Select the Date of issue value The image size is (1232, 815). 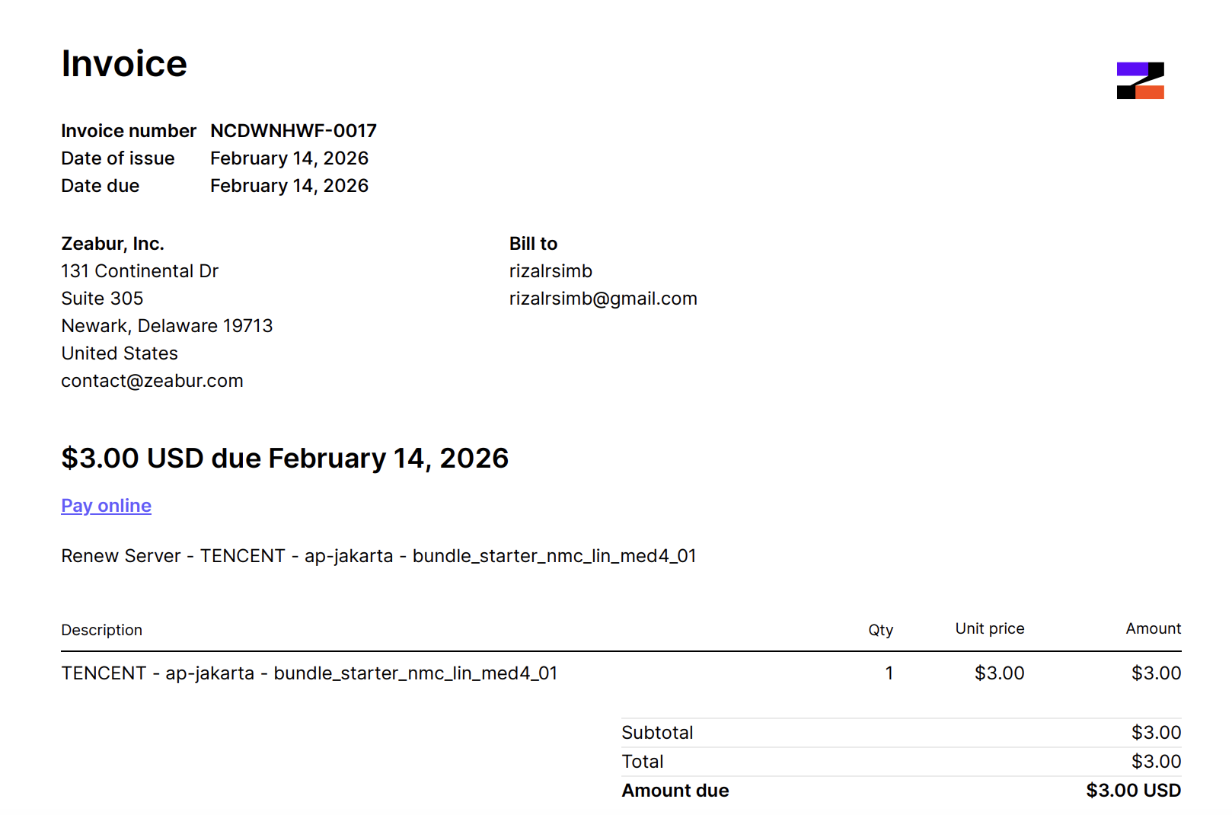[x=289, y=158]
